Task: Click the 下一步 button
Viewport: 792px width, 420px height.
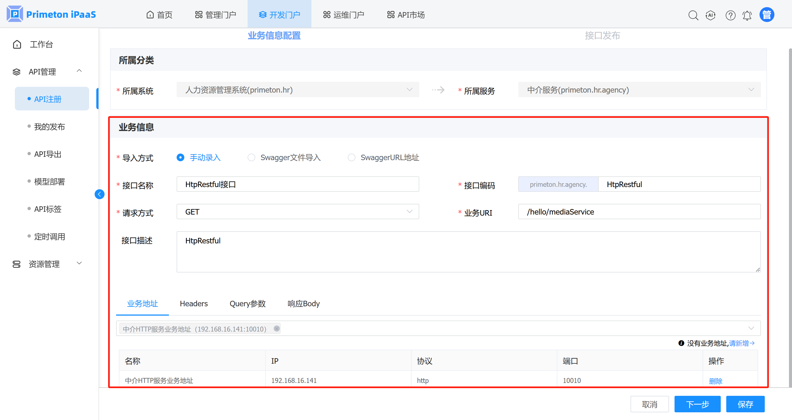Action: coord(697,404)
